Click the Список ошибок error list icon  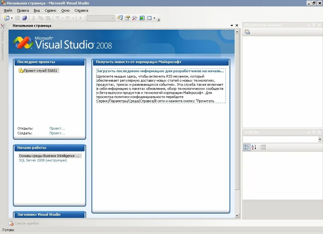pyautogui.click(x=11, y=223)
